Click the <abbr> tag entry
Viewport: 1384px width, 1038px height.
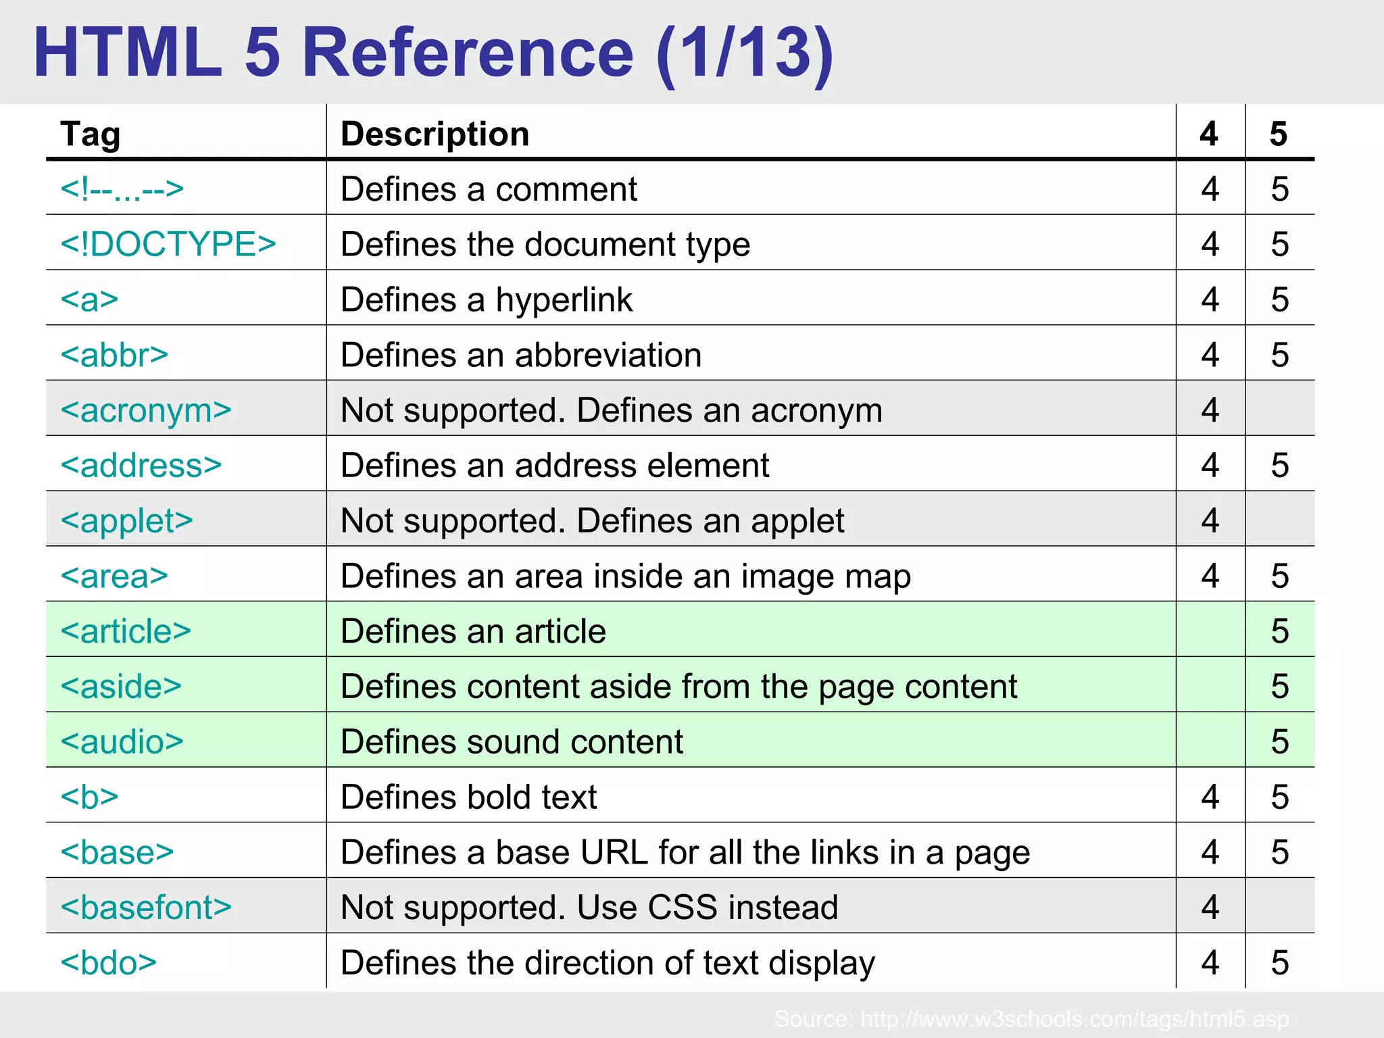pyautogui.click(x=114, y=355)
